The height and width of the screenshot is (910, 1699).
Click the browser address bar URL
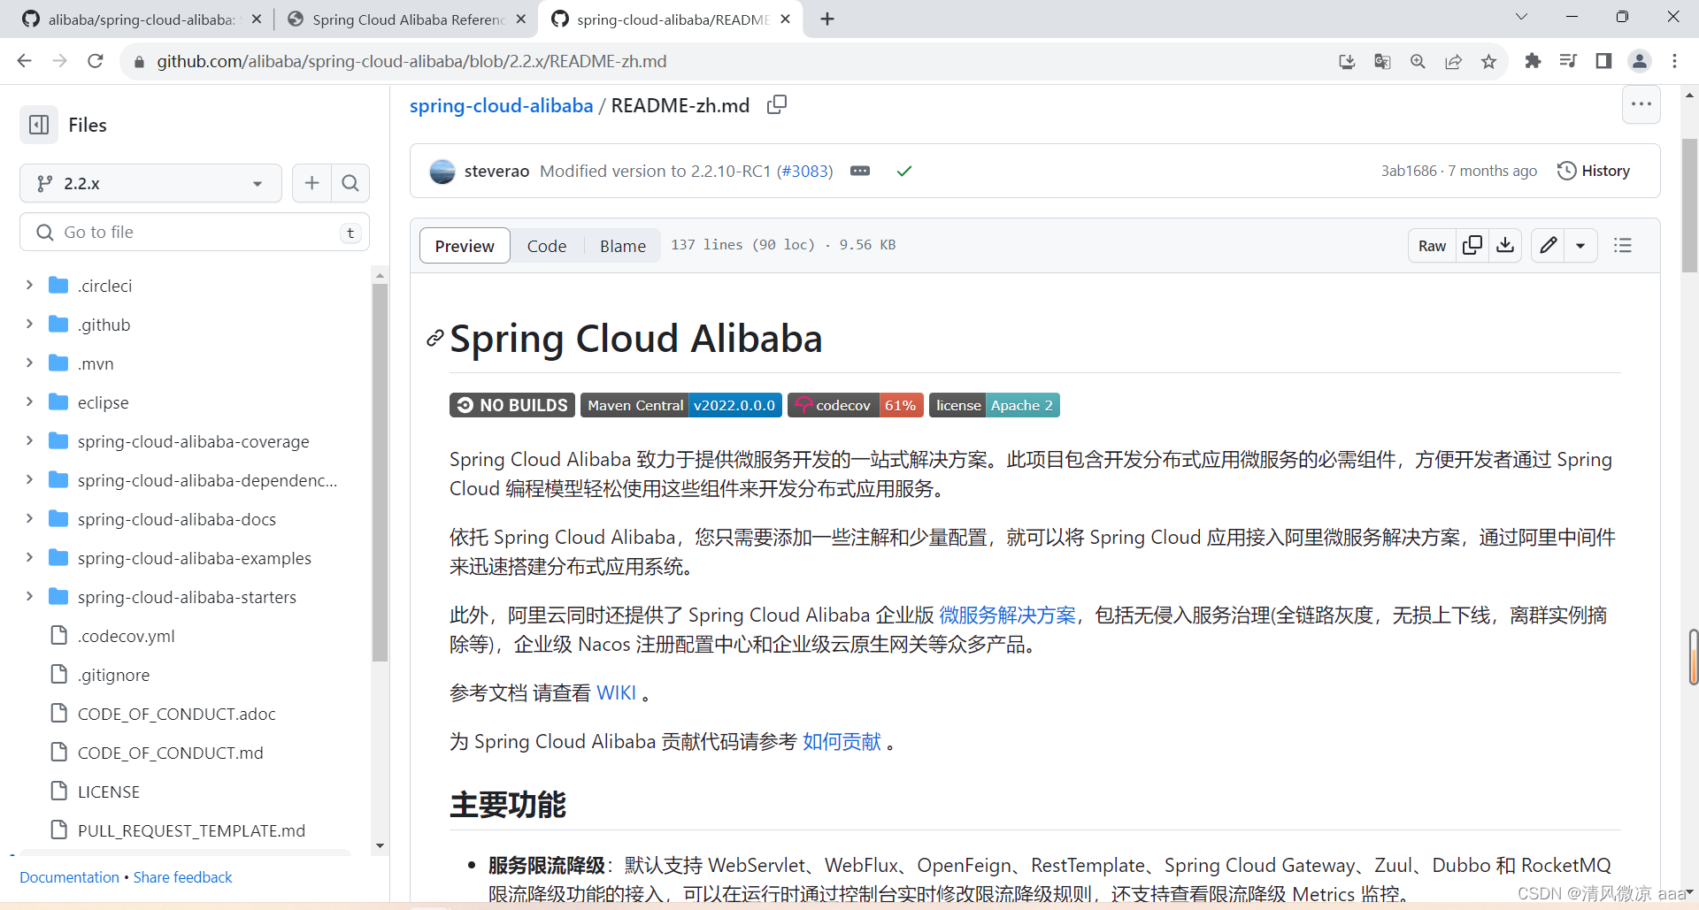[411, 61]
